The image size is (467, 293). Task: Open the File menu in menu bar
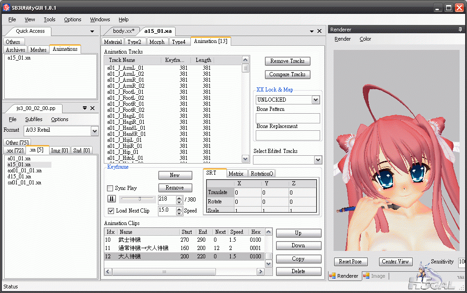12,19
